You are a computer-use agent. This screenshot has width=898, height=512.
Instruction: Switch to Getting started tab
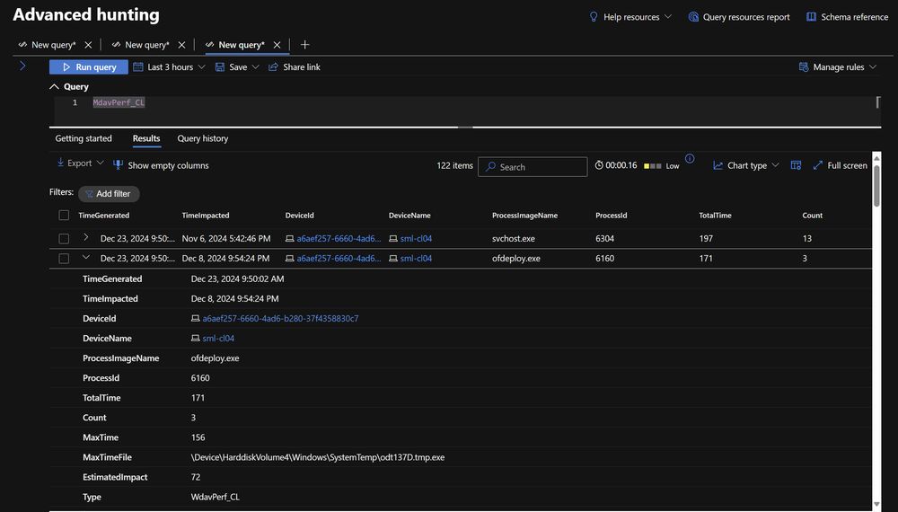pyautogui.click(x=84, y=138)
